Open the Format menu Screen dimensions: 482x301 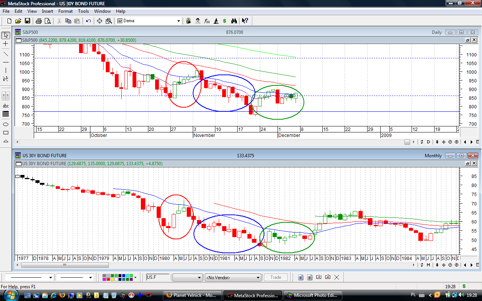tap(66, 11)
